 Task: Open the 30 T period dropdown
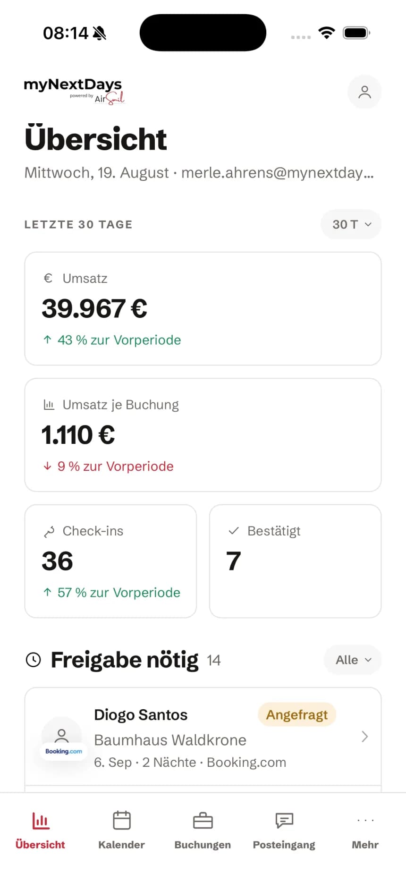click(x=351, y=224)
